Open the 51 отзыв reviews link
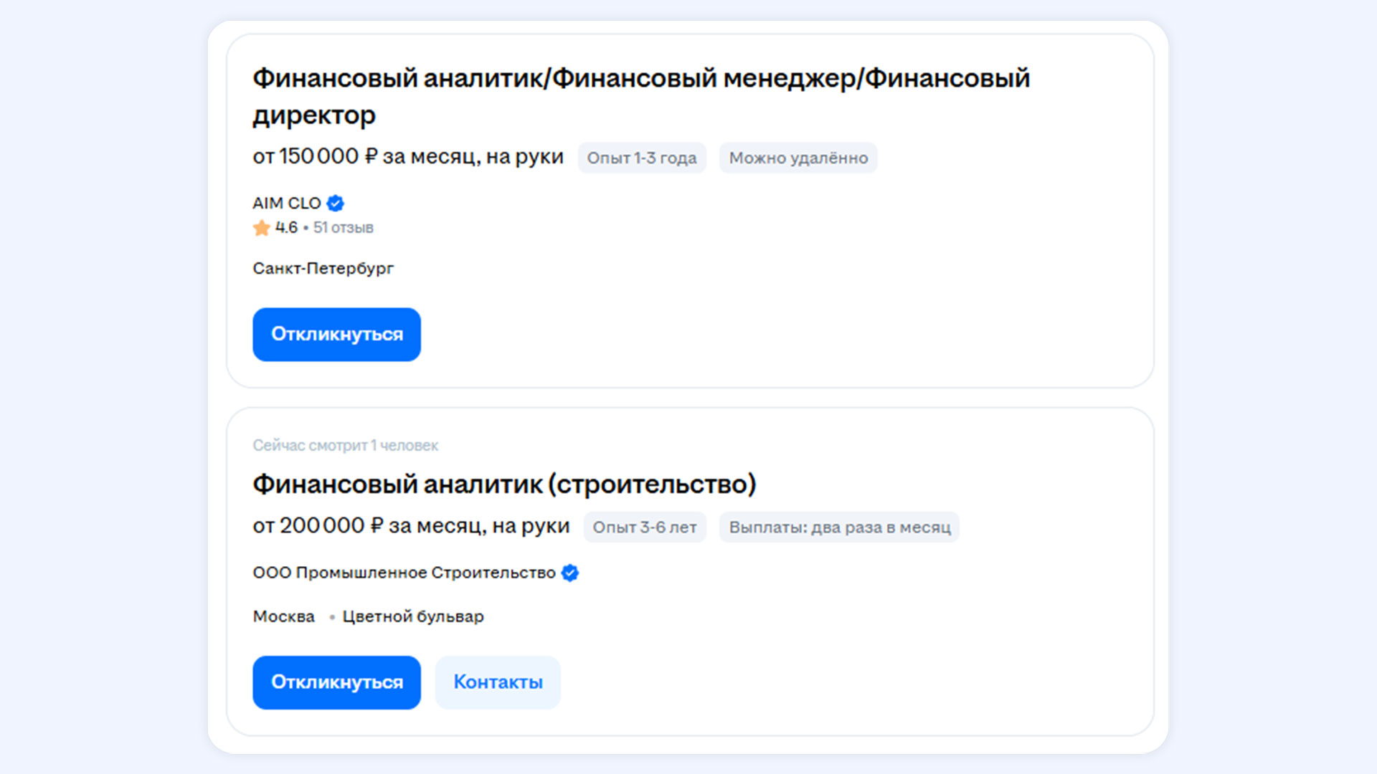 (343, 228)
